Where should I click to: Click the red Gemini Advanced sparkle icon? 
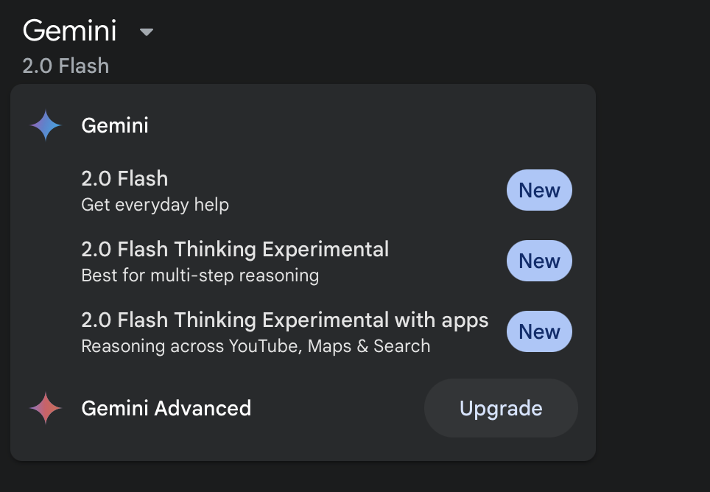pos(45,408)
